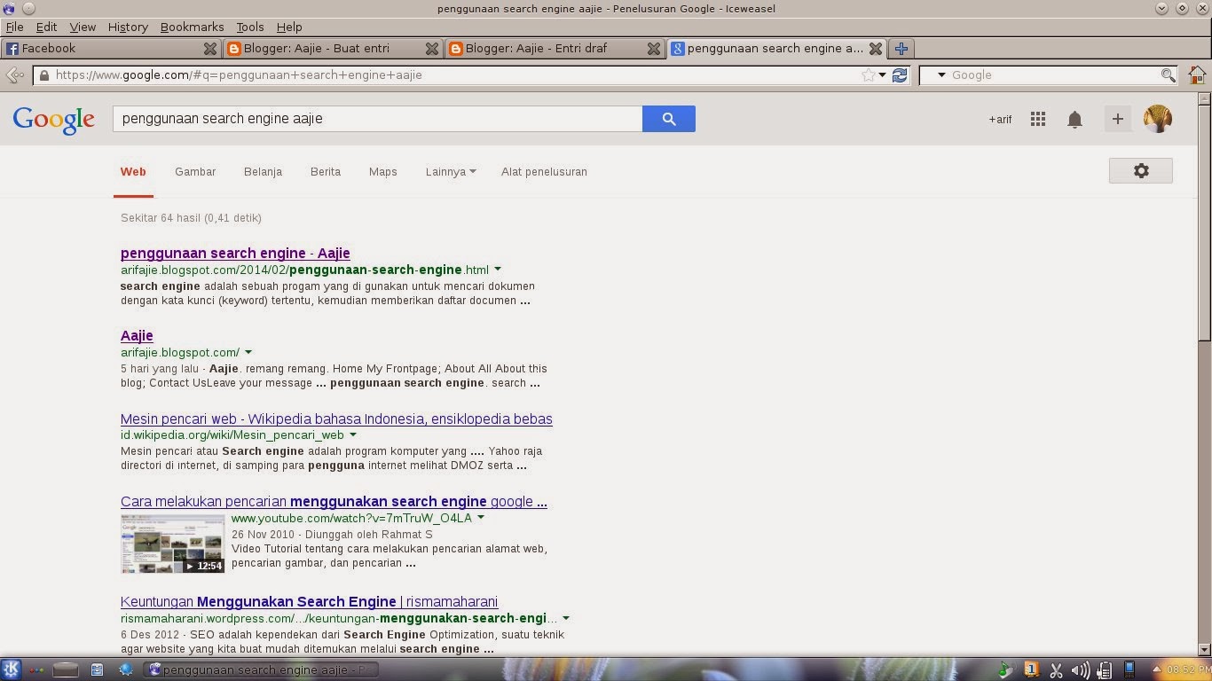
Task: Launch the blue web browser taskbar icon
Action: (x=126, y=669)
